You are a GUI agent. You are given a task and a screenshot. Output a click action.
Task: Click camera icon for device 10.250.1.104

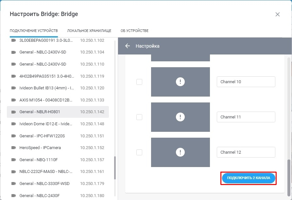click(x=14, y=52)
